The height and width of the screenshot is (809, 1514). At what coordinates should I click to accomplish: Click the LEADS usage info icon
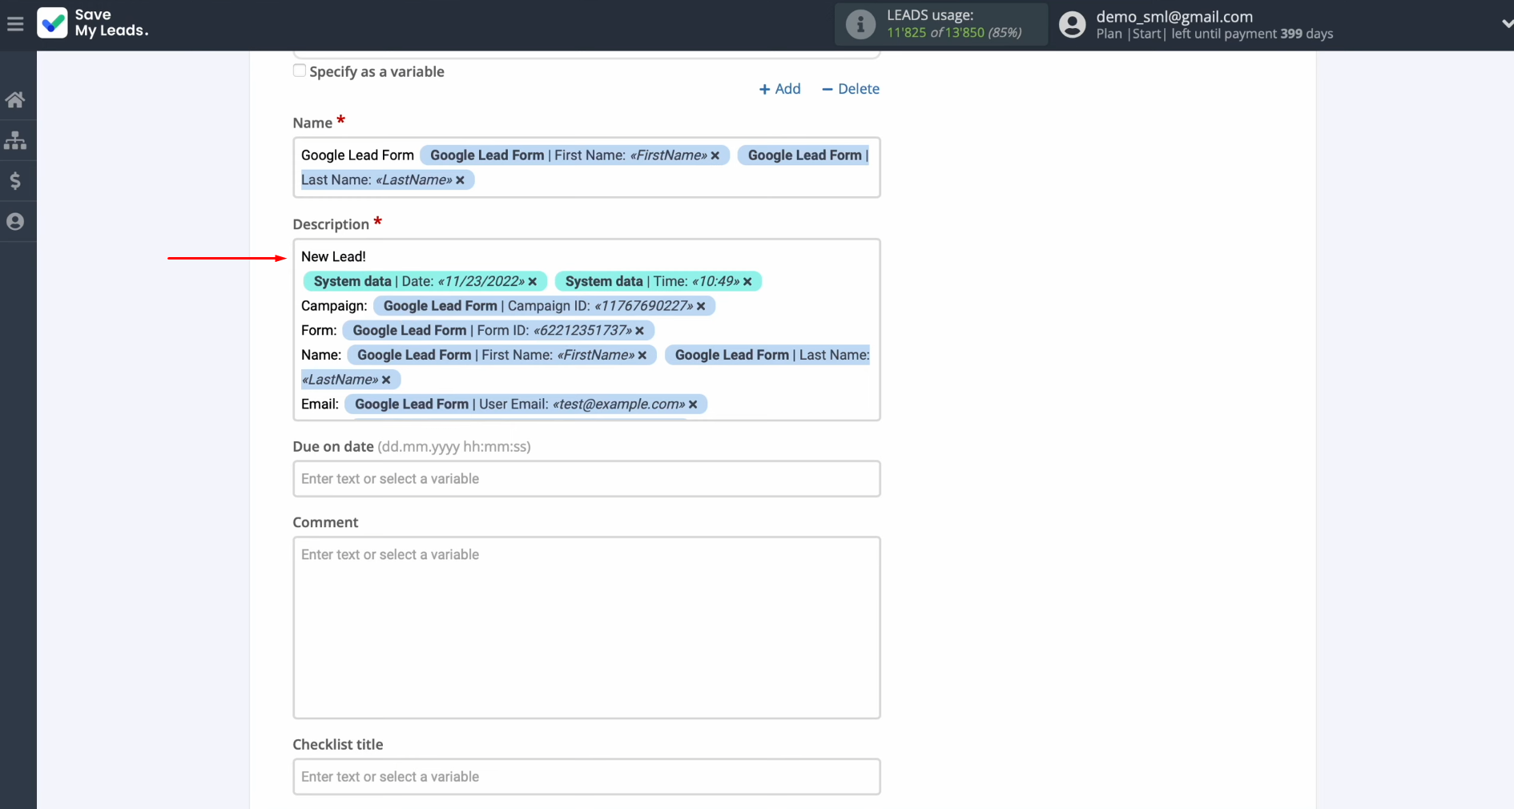click(x=860, y=24)
